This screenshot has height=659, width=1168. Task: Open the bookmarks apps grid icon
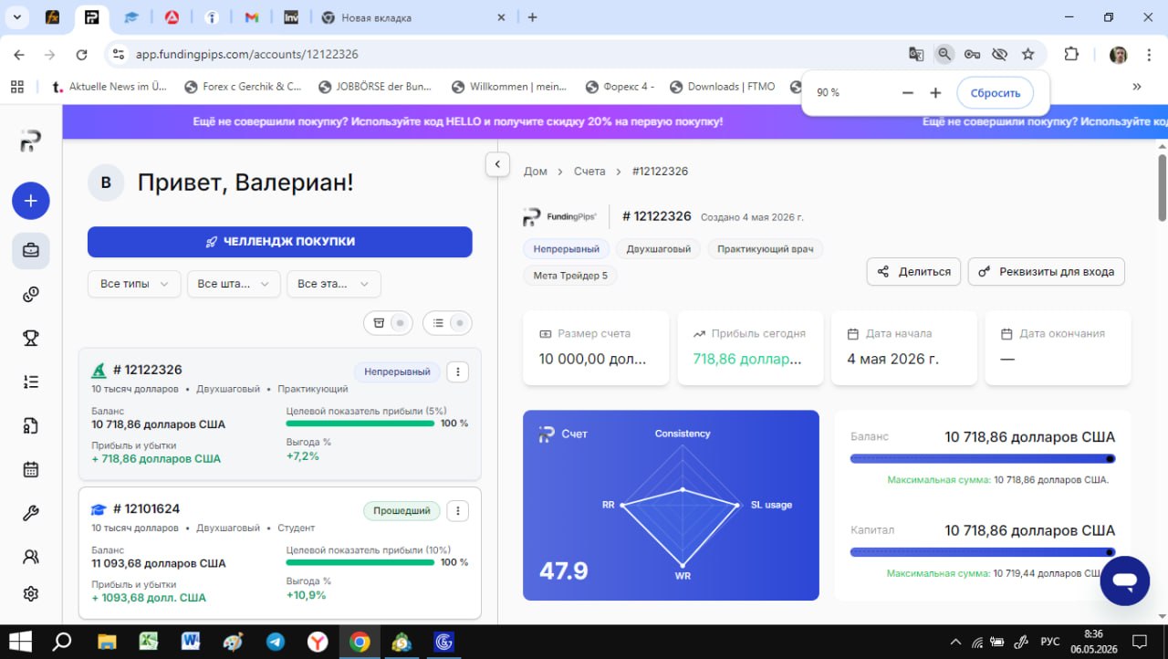[x=17, y=87]
